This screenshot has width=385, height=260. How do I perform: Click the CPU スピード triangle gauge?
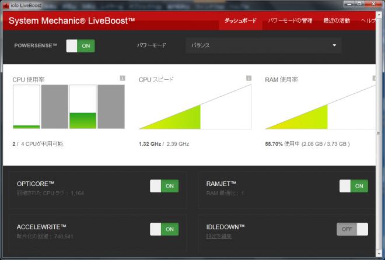coord(195,107)
